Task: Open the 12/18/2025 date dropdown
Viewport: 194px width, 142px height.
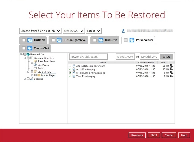Action: pyautogui.click(x=74, y=31)
